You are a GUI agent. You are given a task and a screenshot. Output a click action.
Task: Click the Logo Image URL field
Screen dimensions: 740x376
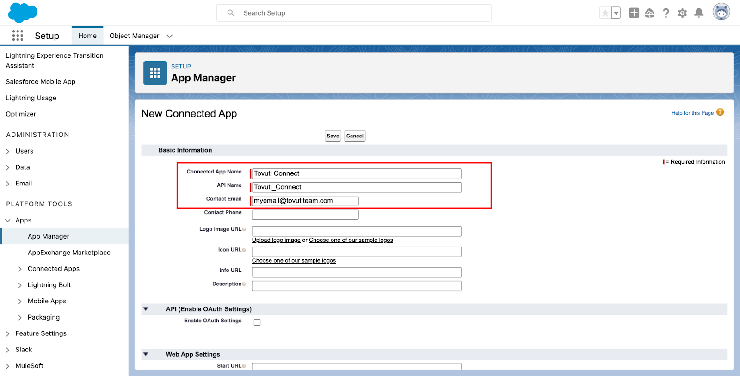(x=357, y=231)
